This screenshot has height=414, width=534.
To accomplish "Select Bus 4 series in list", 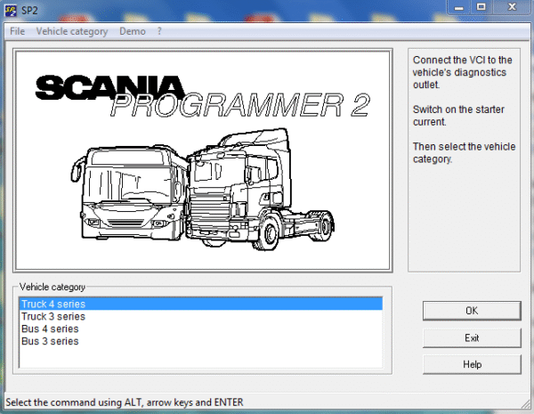I will click(200, 329).
